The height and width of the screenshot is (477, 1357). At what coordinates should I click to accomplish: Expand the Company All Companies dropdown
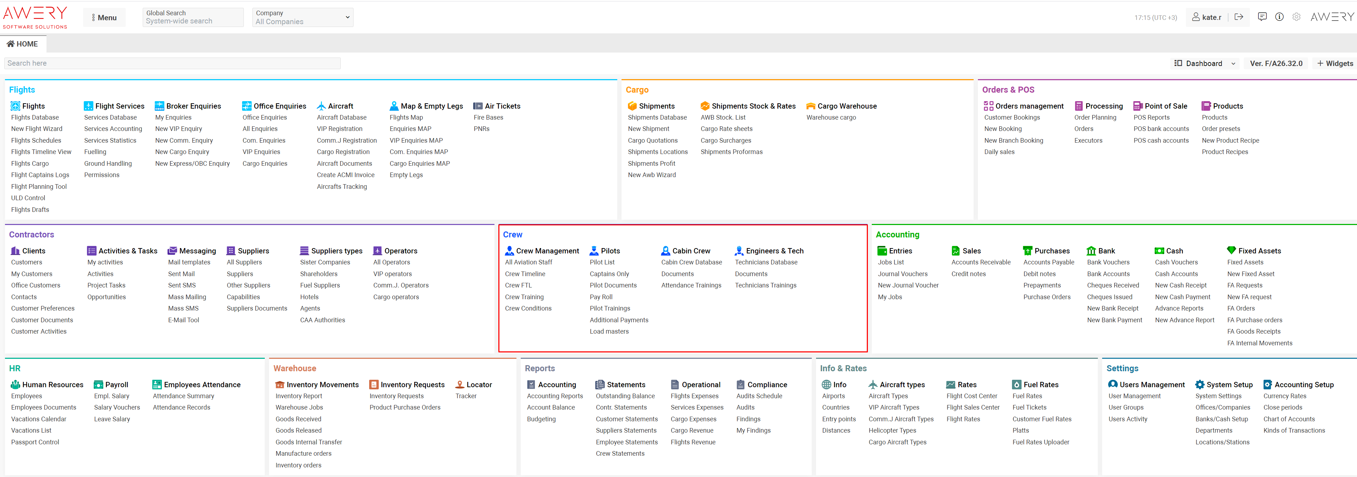coord(302,17)
